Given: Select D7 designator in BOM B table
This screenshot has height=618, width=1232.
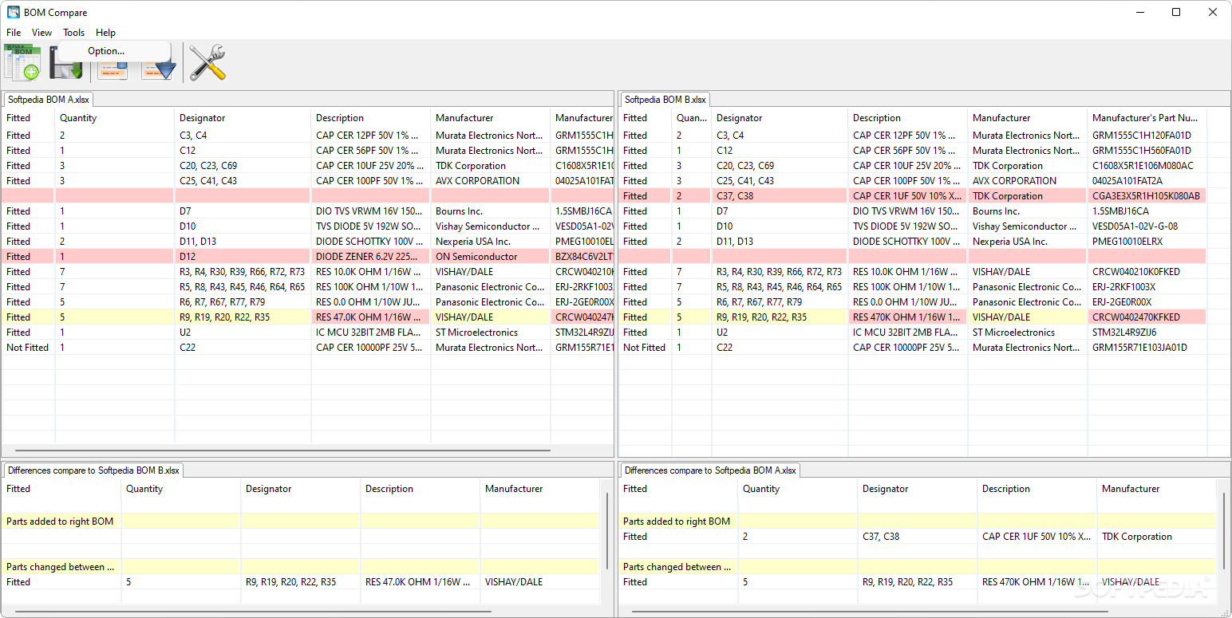Looking at the screenshot, I should click(780, 211).
